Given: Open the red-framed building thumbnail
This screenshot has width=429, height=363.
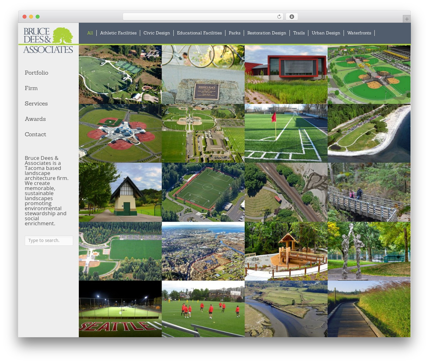Looking at the screenshot, I should tap(286, 74).
